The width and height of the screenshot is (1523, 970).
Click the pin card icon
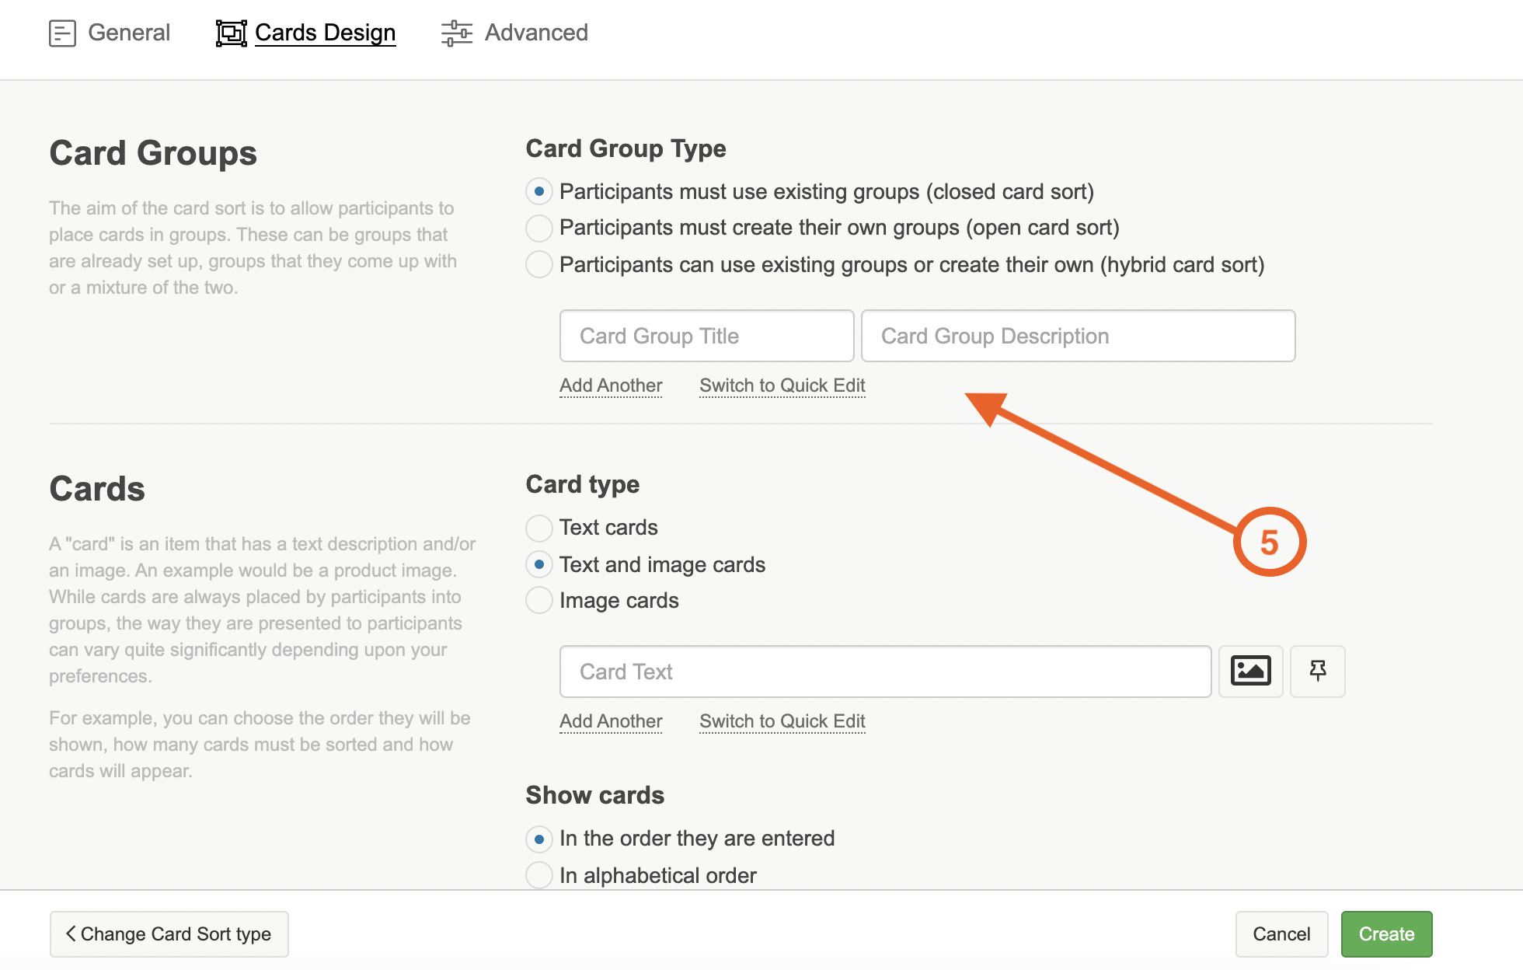pyautogui.click(x=1317, y=671)
